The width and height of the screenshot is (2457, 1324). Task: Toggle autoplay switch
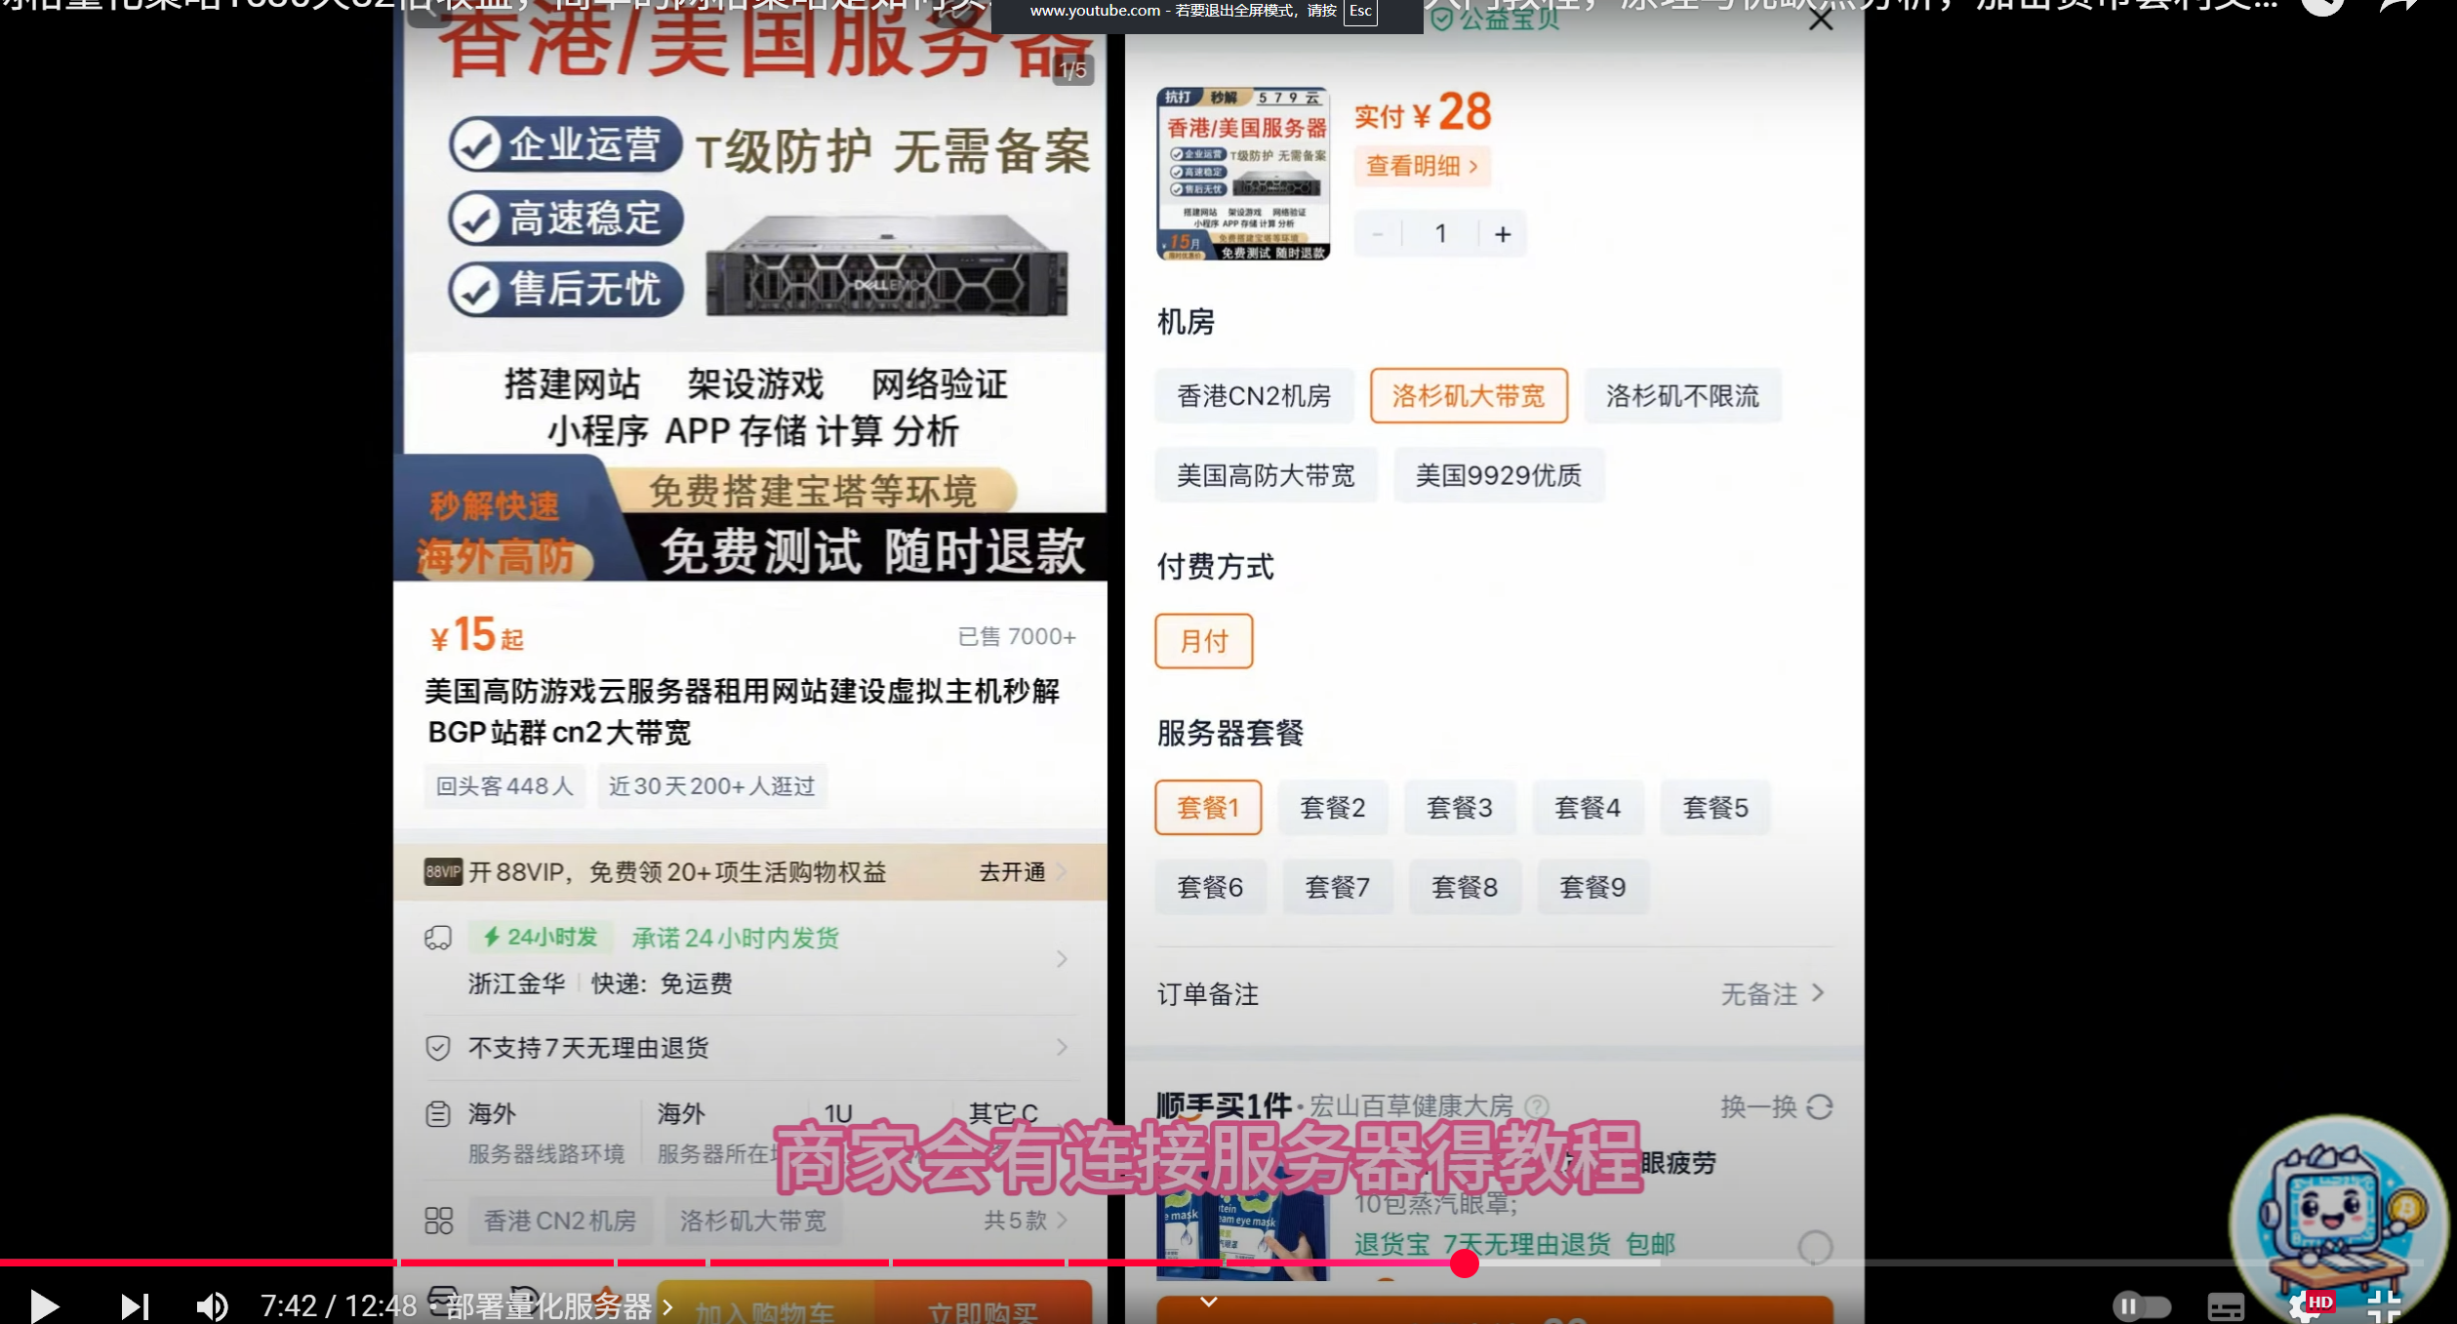click(2141, 1305)
